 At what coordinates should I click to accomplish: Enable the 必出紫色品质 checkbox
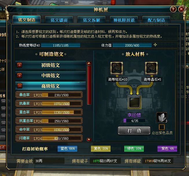click(162, 127)
